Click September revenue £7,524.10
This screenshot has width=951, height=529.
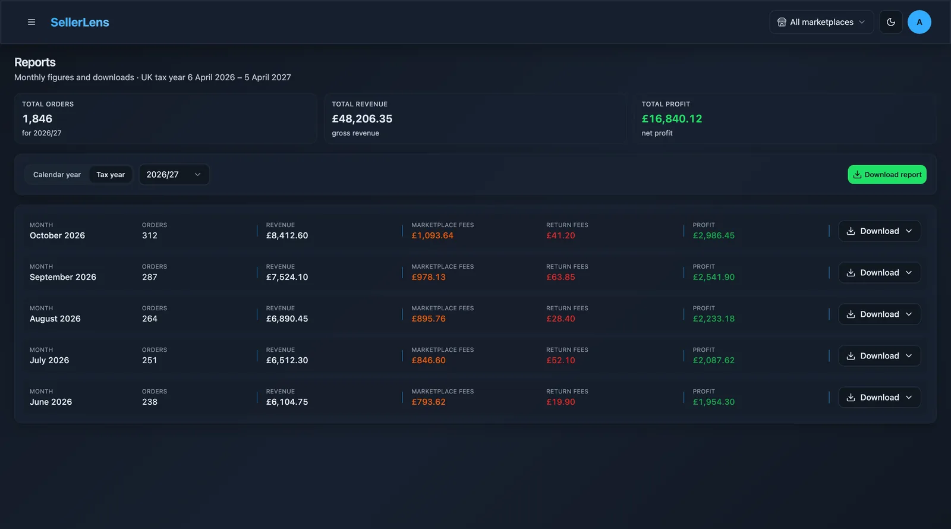[x=287, y=277]
